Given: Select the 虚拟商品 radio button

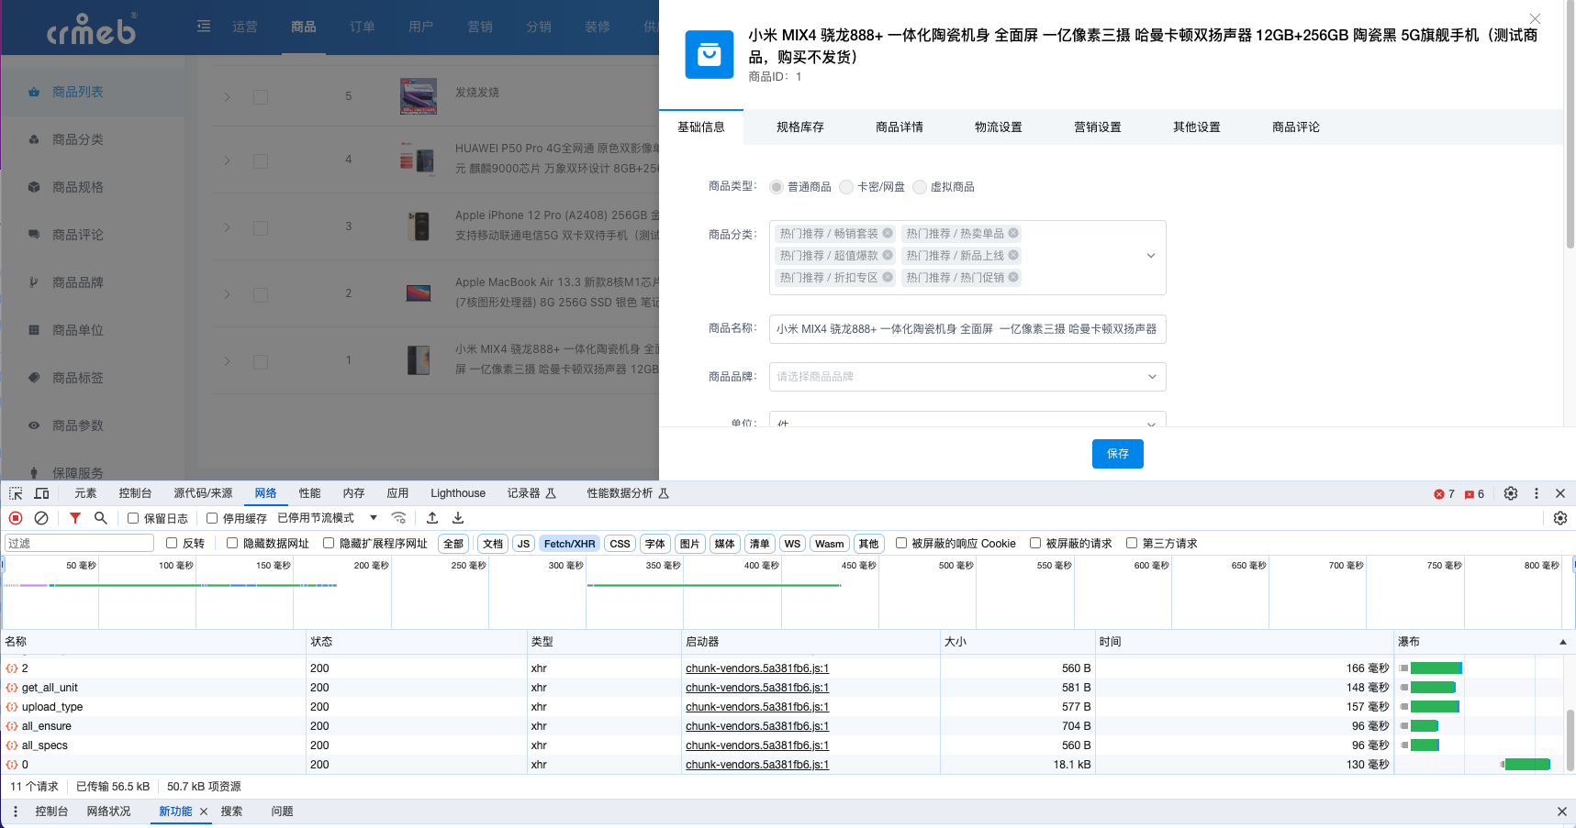Looking at the screenshot, I should click(x=920, y=187).
